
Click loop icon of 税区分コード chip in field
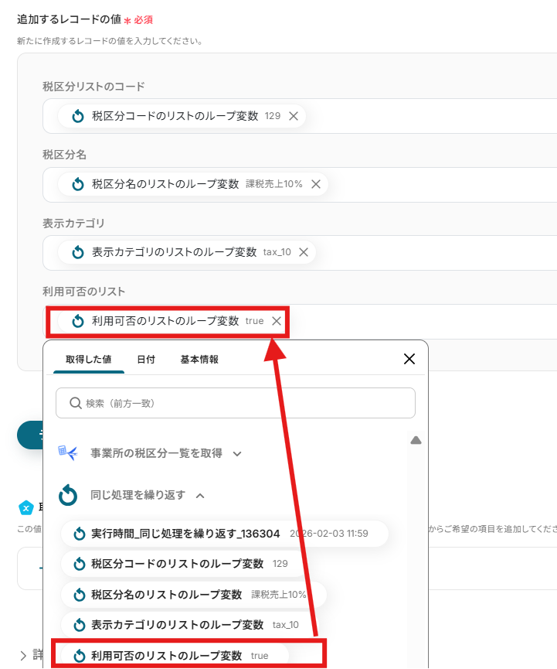(x=78, y=116)
